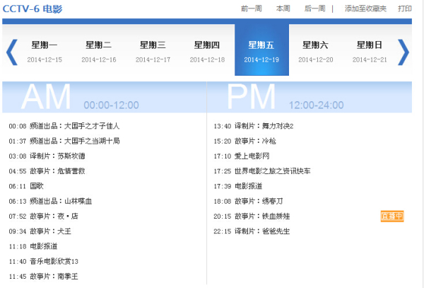Click 17:25 世界电影之旅之资讯快车 entry

(x=262, y=171)
